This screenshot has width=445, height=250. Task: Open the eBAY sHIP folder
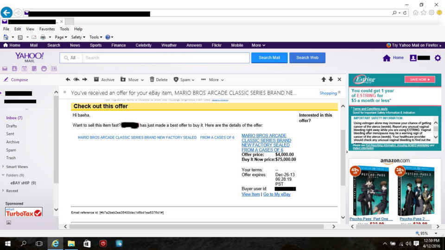[23, 183]
